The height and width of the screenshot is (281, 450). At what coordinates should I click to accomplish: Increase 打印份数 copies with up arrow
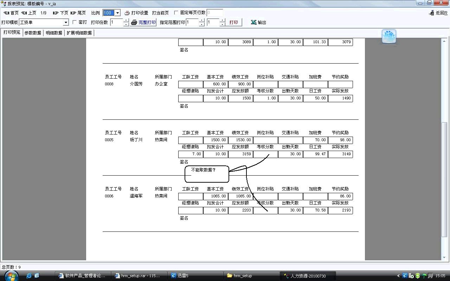click(x=126, y=21)
